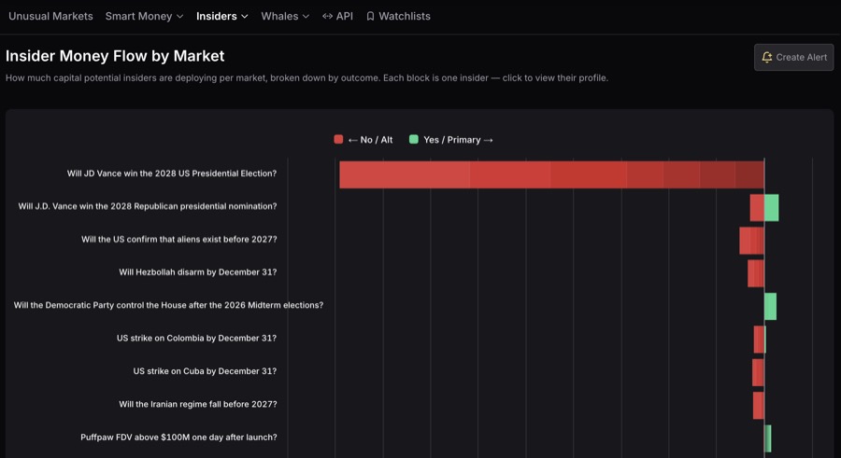Toggle the red No / Alt legend swatch

(338, 139)
